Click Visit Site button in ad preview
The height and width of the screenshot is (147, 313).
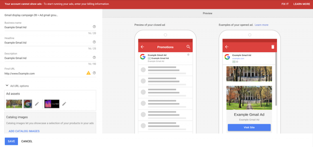(249, 127)
